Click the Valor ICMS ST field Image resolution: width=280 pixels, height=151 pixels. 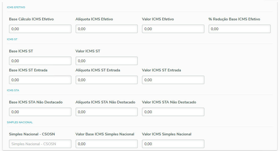106,61
